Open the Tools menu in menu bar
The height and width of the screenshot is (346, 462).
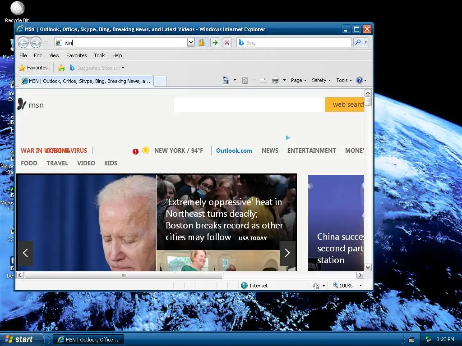click(100, 55)
